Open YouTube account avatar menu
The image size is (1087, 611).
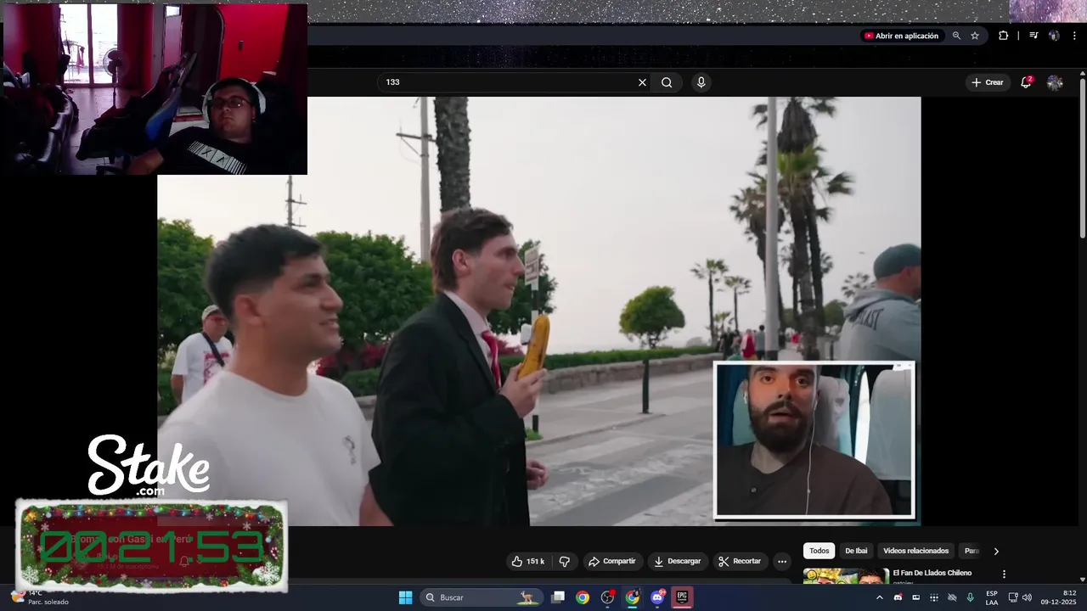[x=1055, y=82]
